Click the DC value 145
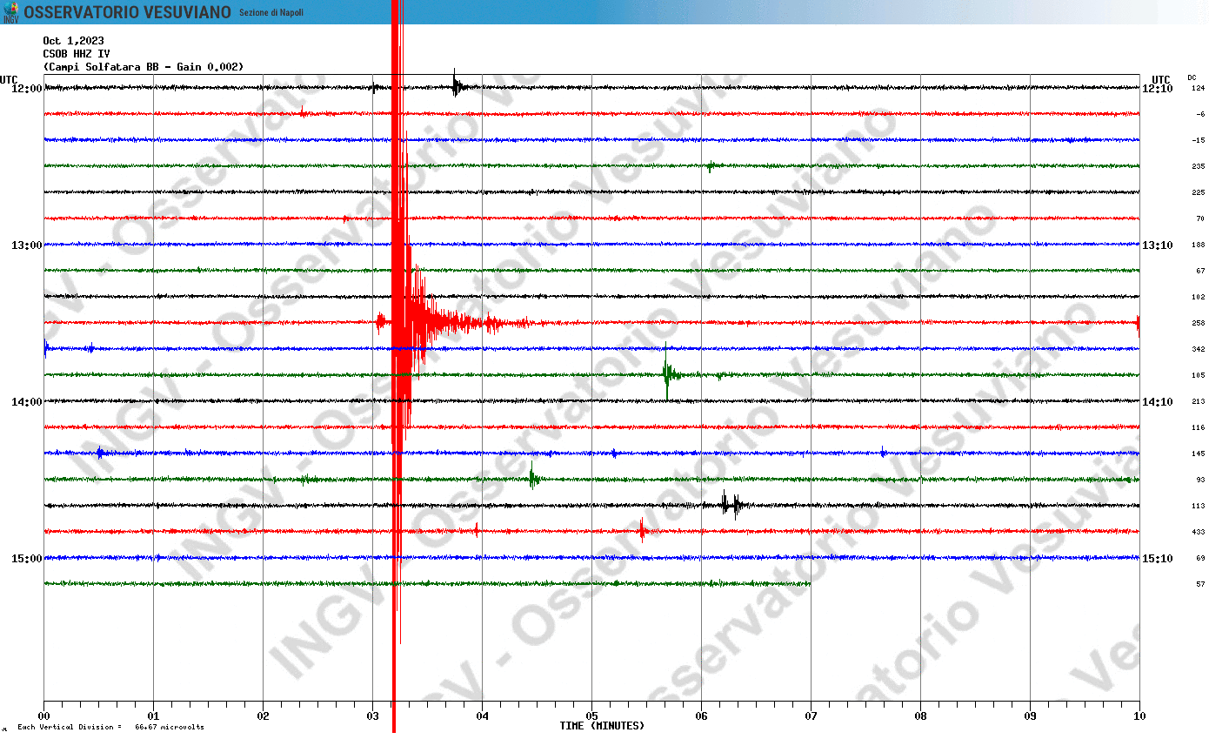The width and height of the screenshot is (1209, 739). (1198, 453)
